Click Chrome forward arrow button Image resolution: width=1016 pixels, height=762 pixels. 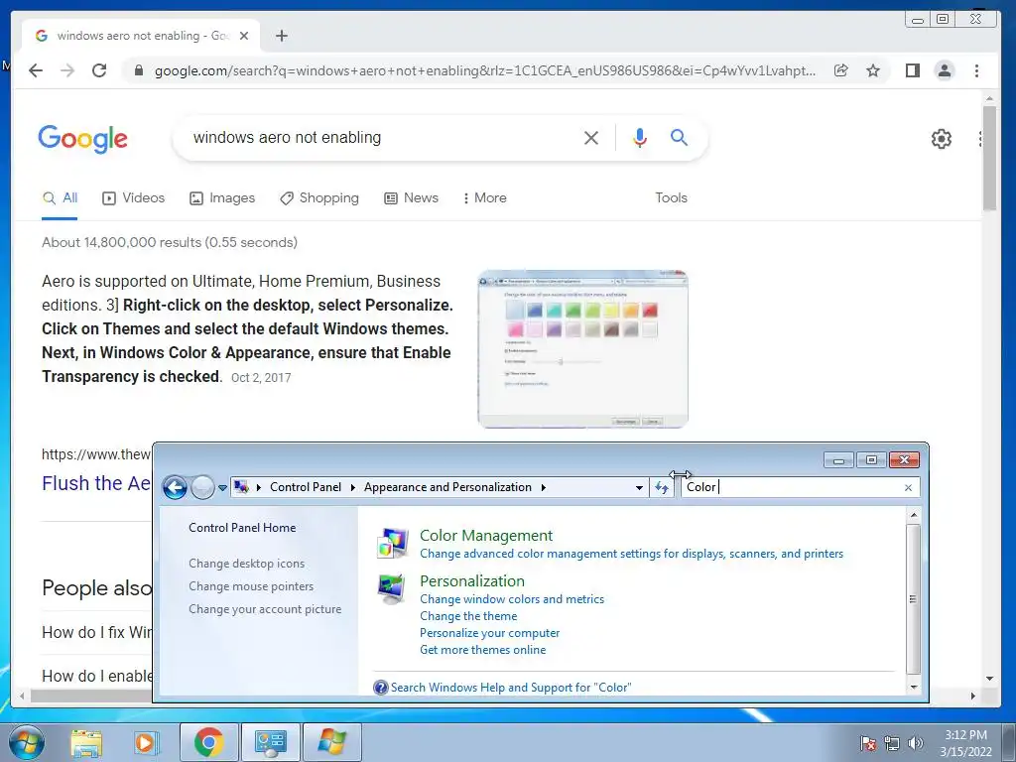tap(67, 70)
